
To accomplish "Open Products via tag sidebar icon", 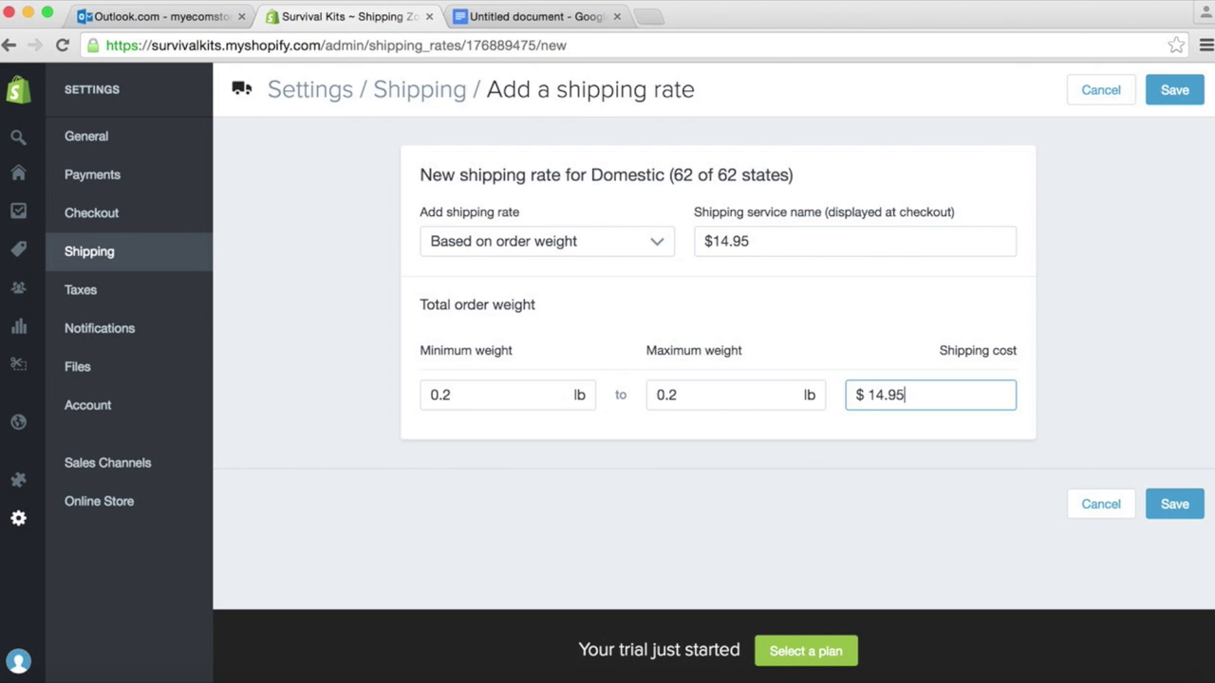I will tap(18, 249).
